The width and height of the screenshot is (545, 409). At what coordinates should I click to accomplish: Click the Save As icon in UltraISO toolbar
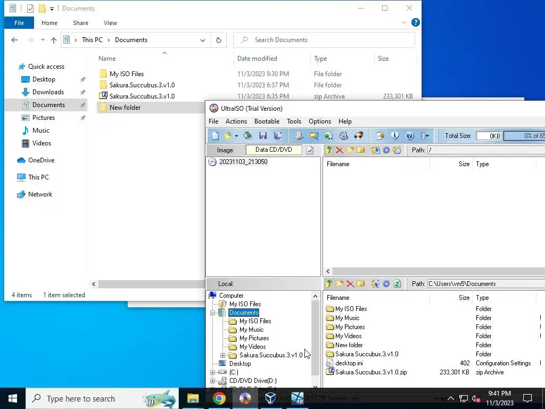[x=278, y=136]
